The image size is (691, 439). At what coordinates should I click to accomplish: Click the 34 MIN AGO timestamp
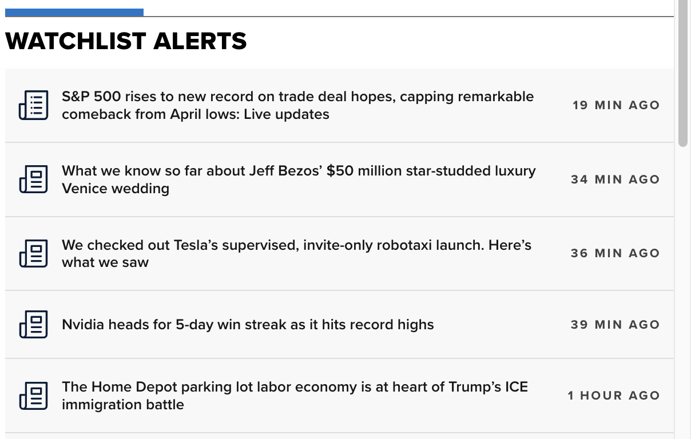tap(615, 179)
